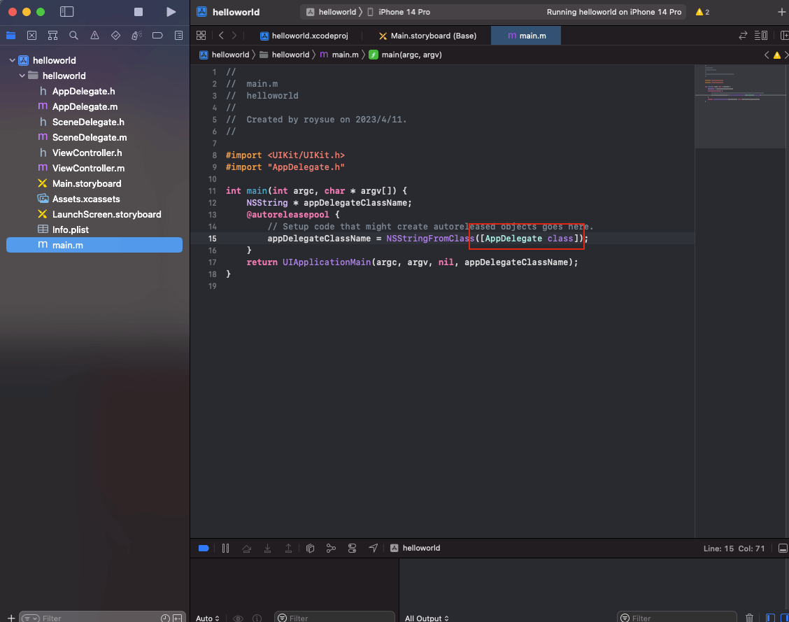Select helloworld process in debug bar
The image size is (789, 622).
click(415, 548)
